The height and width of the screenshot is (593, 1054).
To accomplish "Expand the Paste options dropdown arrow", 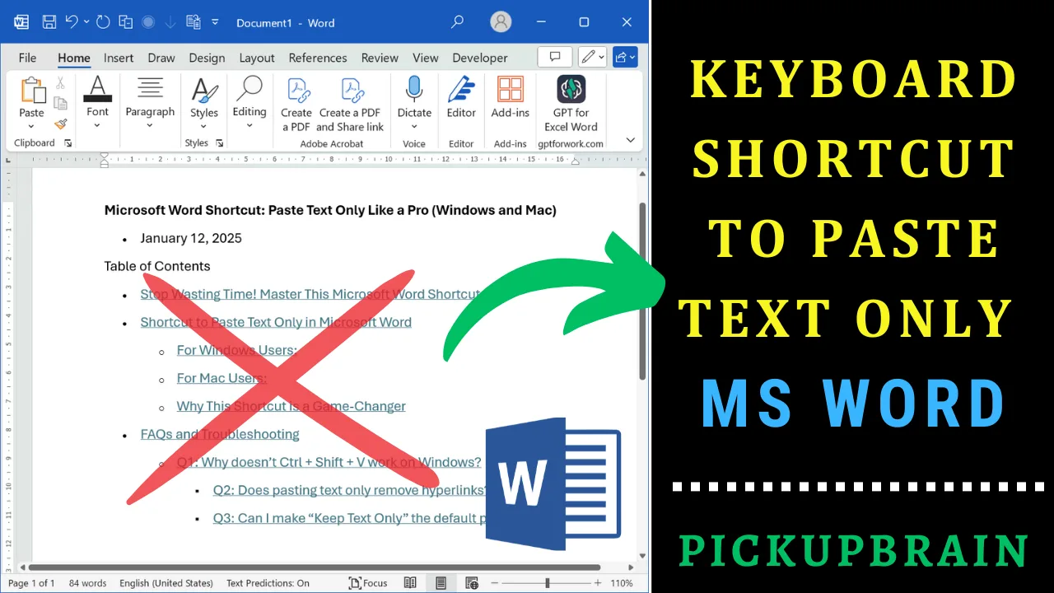I will point(31,127).
